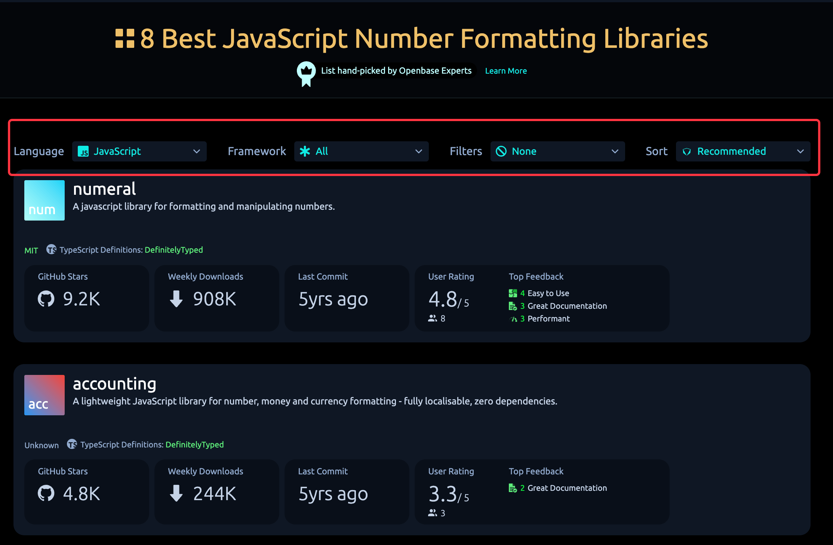Open the numeral library title
Screen dimensions: 833x545
point(104,189)
